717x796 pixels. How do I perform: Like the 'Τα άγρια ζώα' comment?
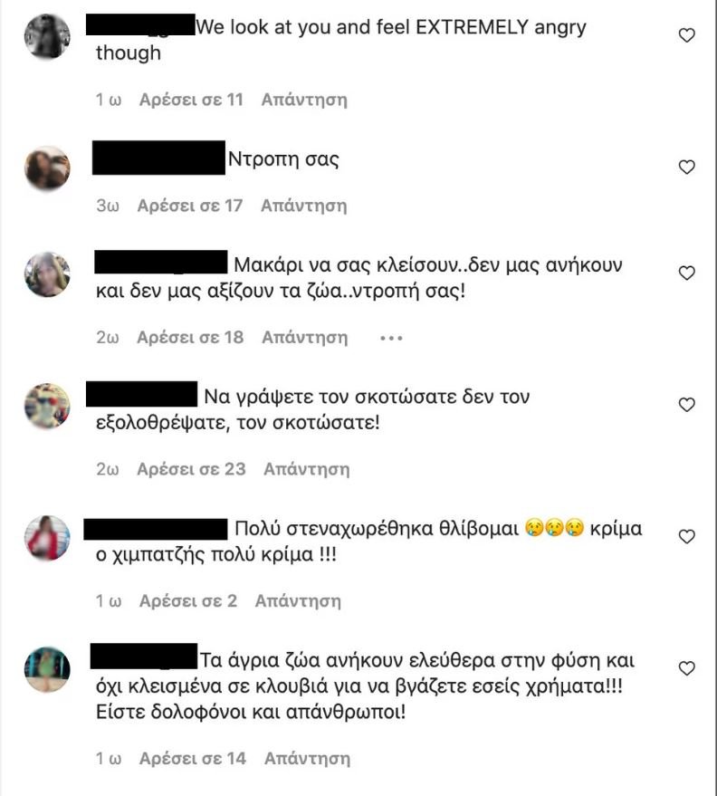[686, 668]
